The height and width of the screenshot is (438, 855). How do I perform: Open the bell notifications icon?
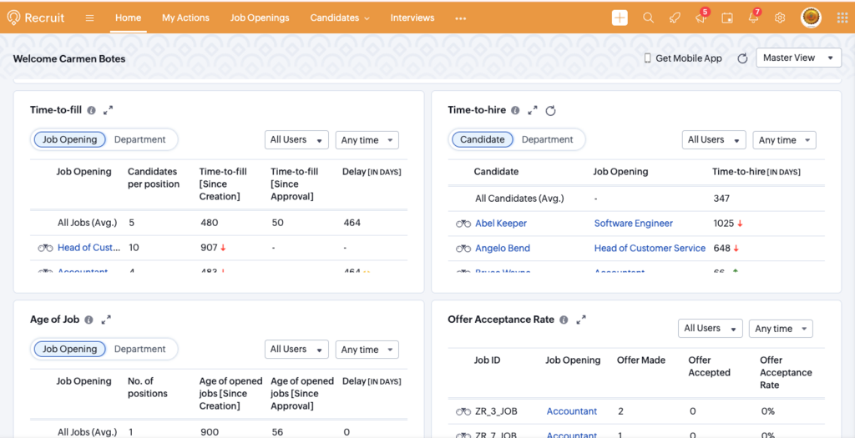click(753, 18)
